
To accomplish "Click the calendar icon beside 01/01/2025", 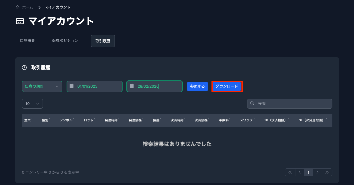I will coord(72,86).
